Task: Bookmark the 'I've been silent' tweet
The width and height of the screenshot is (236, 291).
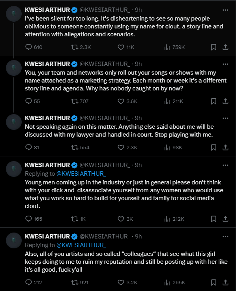Action: (x=214, y=47)
